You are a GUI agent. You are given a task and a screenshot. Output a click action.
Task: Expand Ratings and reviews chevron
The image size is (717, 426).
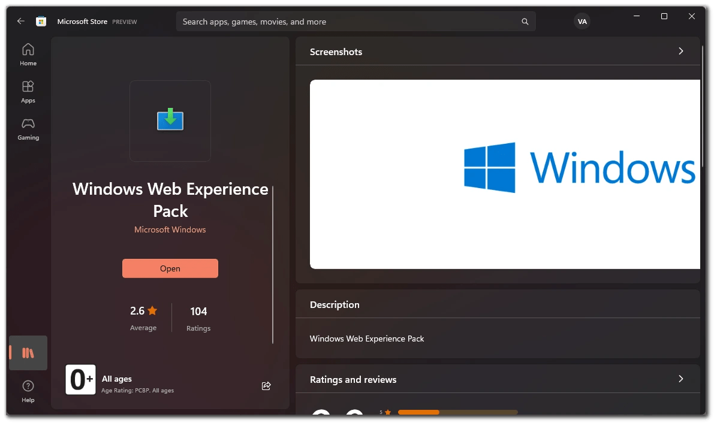[x=681, y=379]
